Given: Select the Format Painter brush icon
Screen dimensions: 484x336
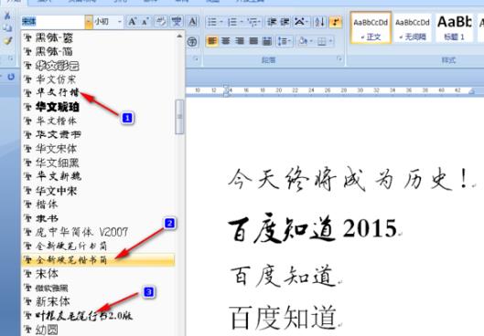Looking at the screenshot, I should tap(7, 41).
